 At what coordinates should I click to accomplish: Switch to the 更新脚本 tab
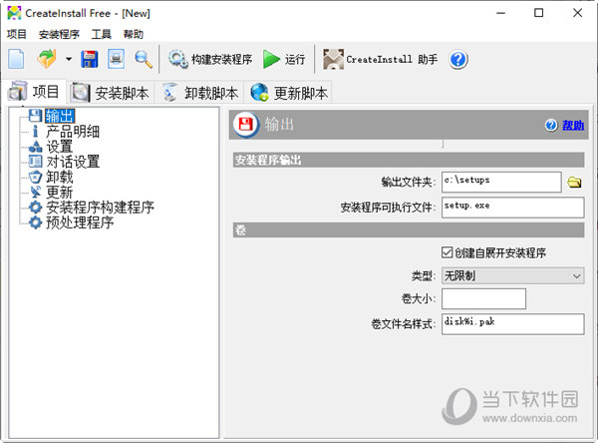pyautogui.click(x=289, y=93)
